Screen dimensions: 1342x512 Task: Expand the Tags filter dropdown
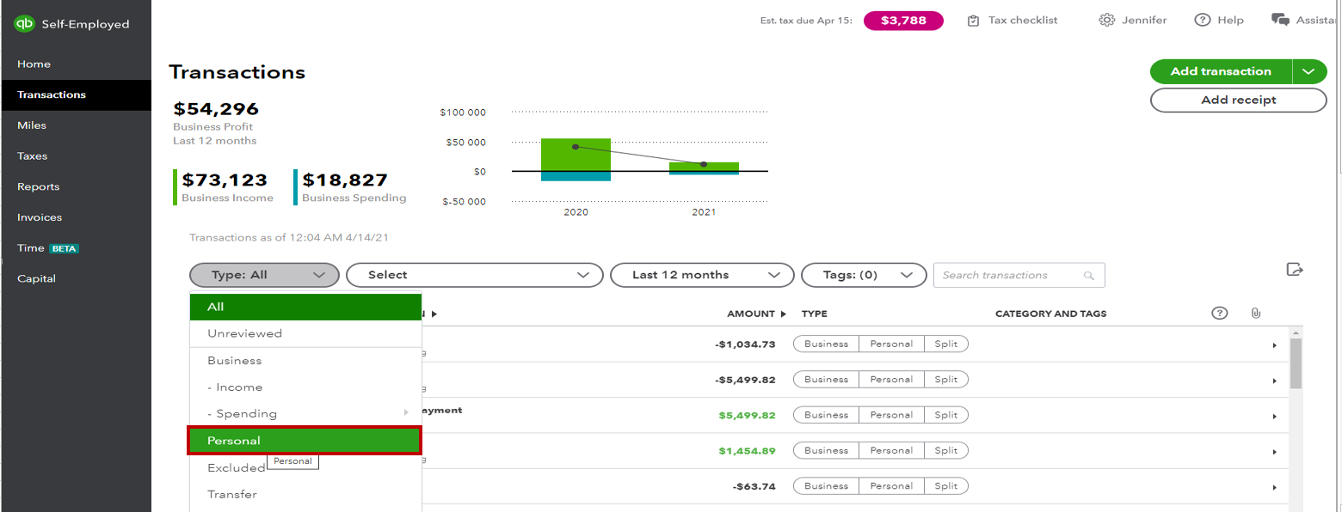[x=863, y=275]
